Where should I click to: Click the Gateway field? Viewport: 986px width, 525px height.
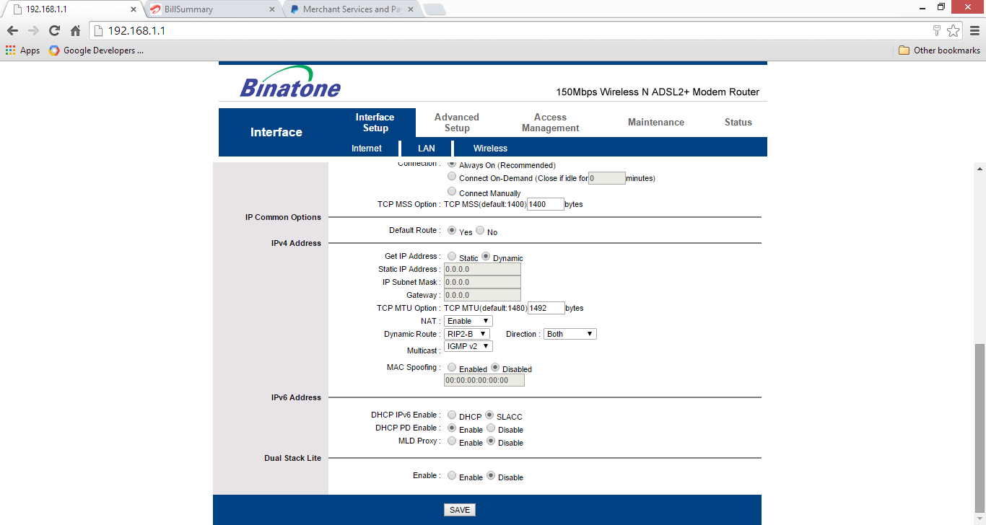(482, 295)
